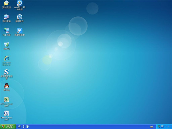Click the round blue quick launch icon
This screenshot has width=172, height=129.
click(x=27, y=126)
